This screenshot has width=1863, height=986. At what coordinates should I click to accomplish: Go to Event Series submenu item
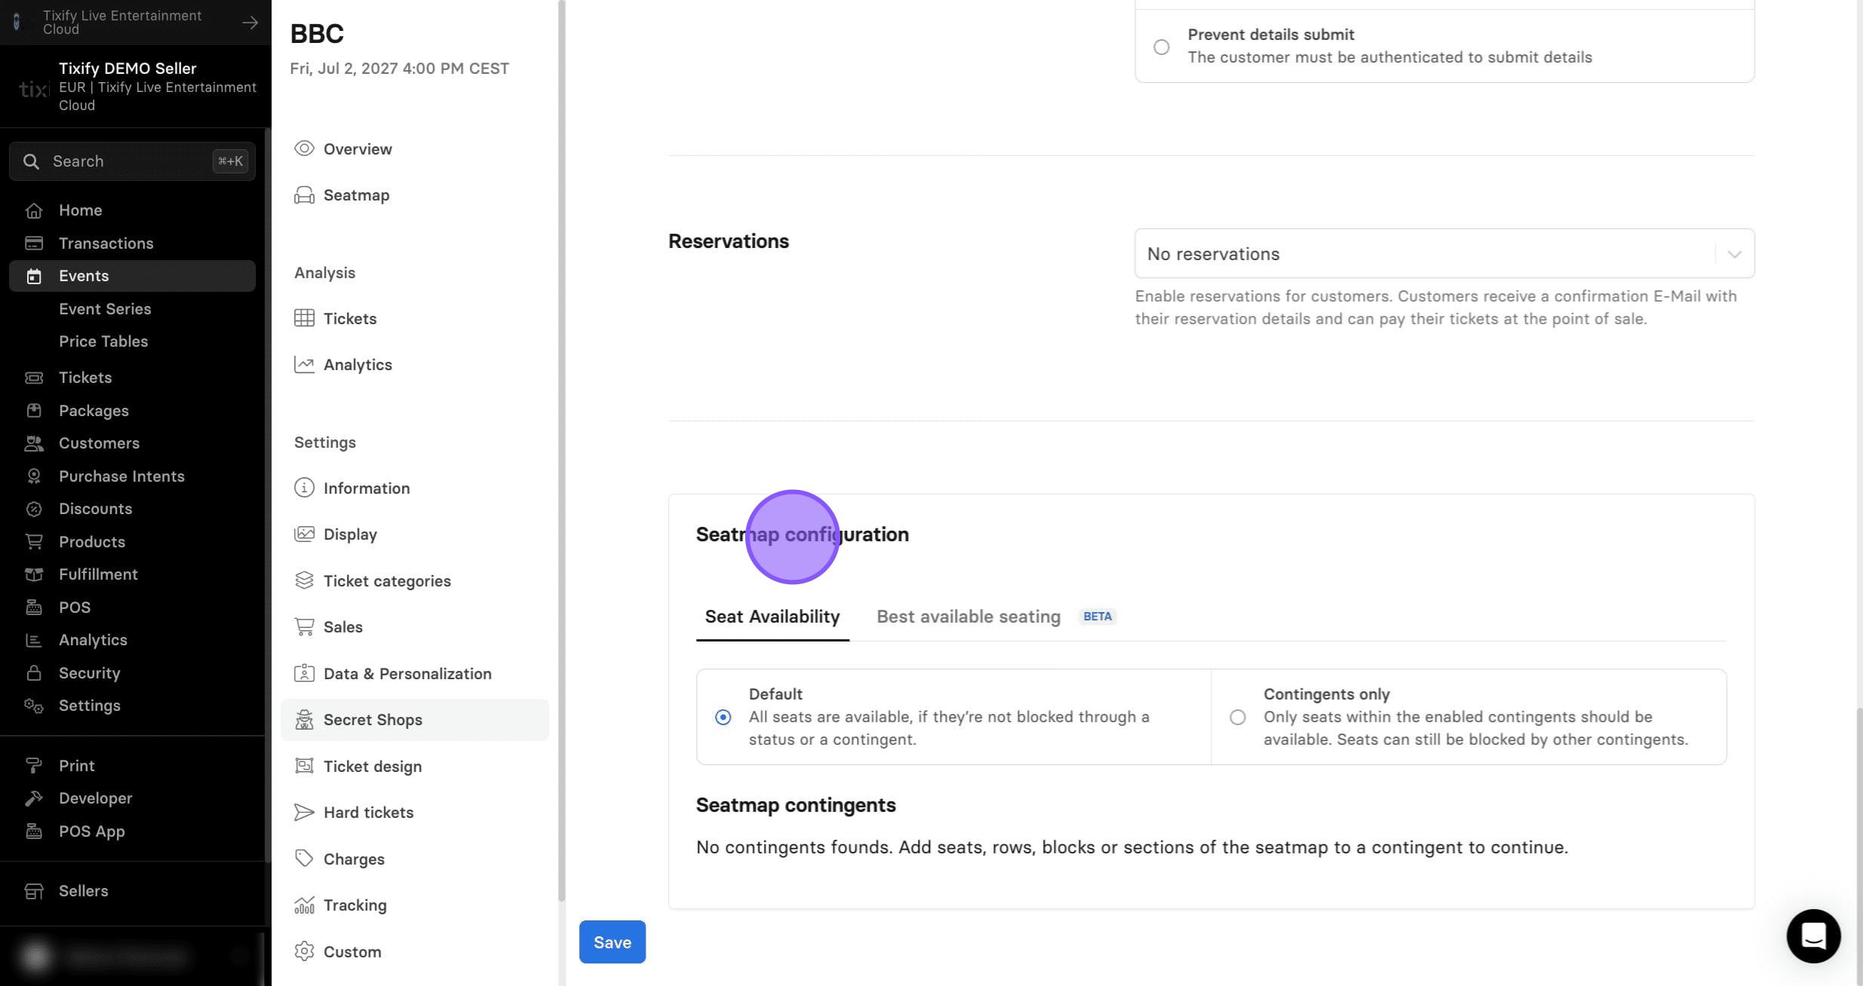point(105,309)
